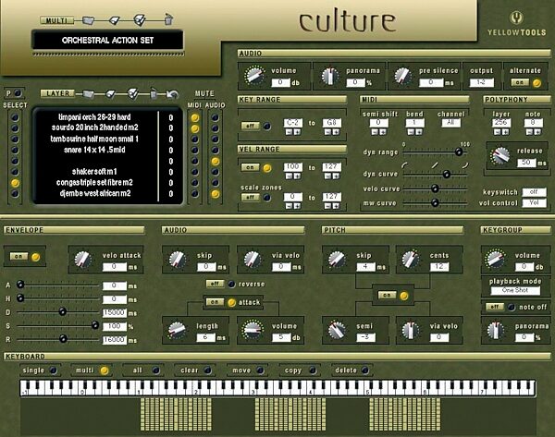Screen dimensions: 555x437
Task: Click the polyphony release knob
Action: (500, 156)
